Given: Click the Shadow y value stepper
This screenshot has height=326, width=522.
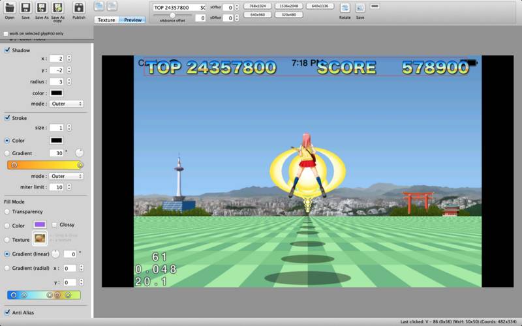Looking at the screenshot, I should click(x=69, y=70).
